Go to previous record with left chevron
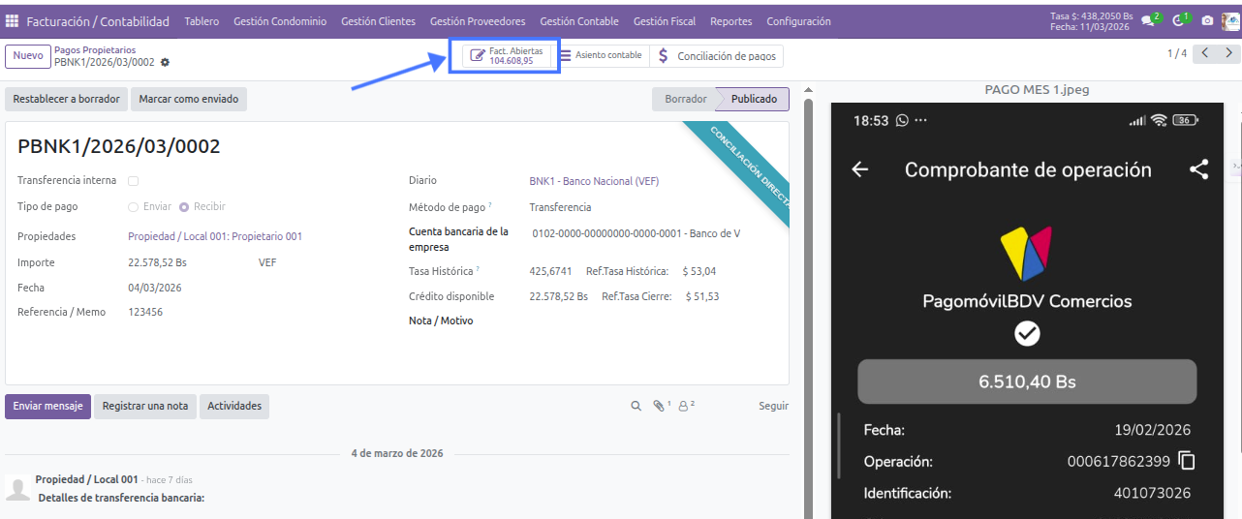The height and width of the screenshot is (519, 1242). (1204, 54)
